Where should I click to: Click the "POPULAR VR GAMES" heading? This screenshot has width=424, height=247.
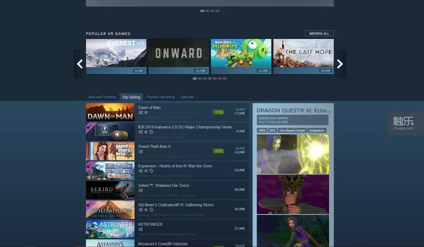point(108,34)
